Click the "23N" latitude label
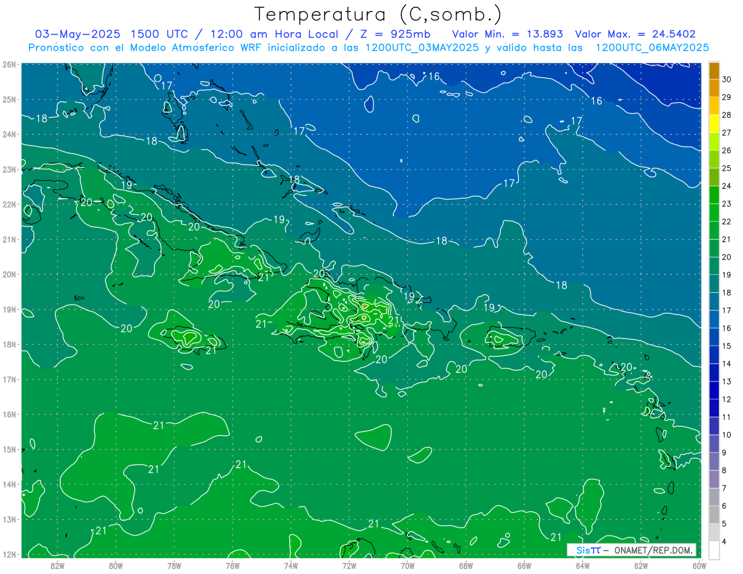The height and width of the screenshot is (574, 743). click(x=9, y=169)
